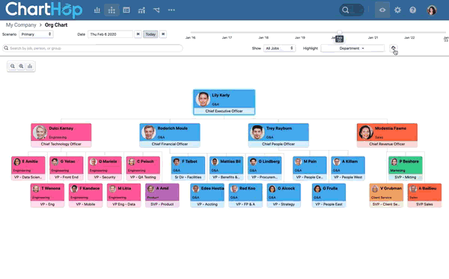
Task: Open the data sheet table icon
Action: coord(126,10)
